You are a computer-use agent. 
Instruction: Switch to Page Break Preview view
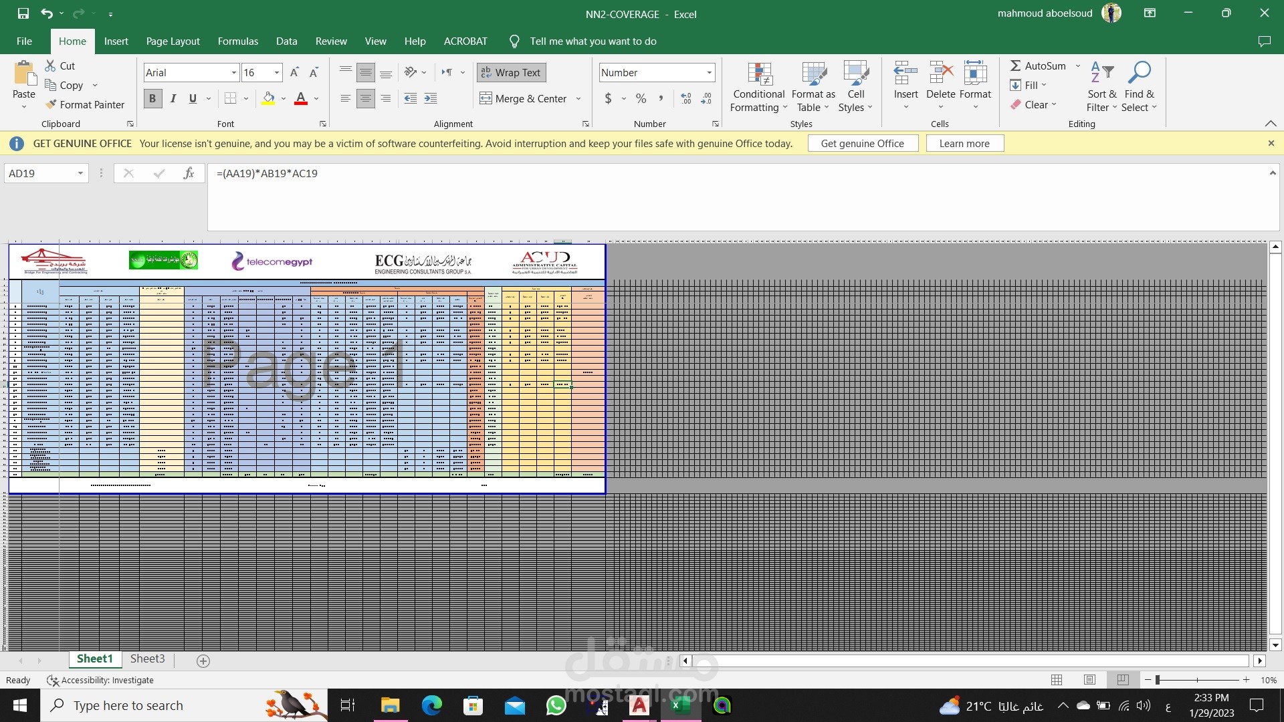tap(1122, 680)
